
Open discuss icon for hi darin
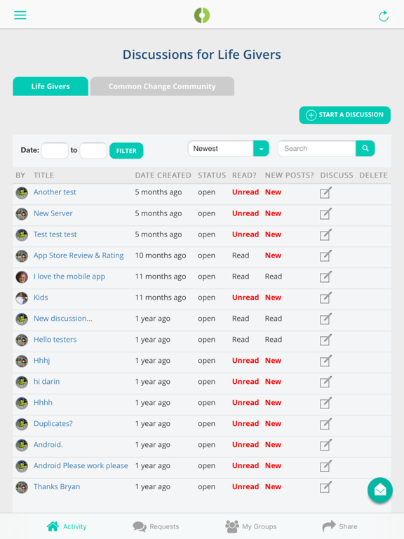pos(325,382)
